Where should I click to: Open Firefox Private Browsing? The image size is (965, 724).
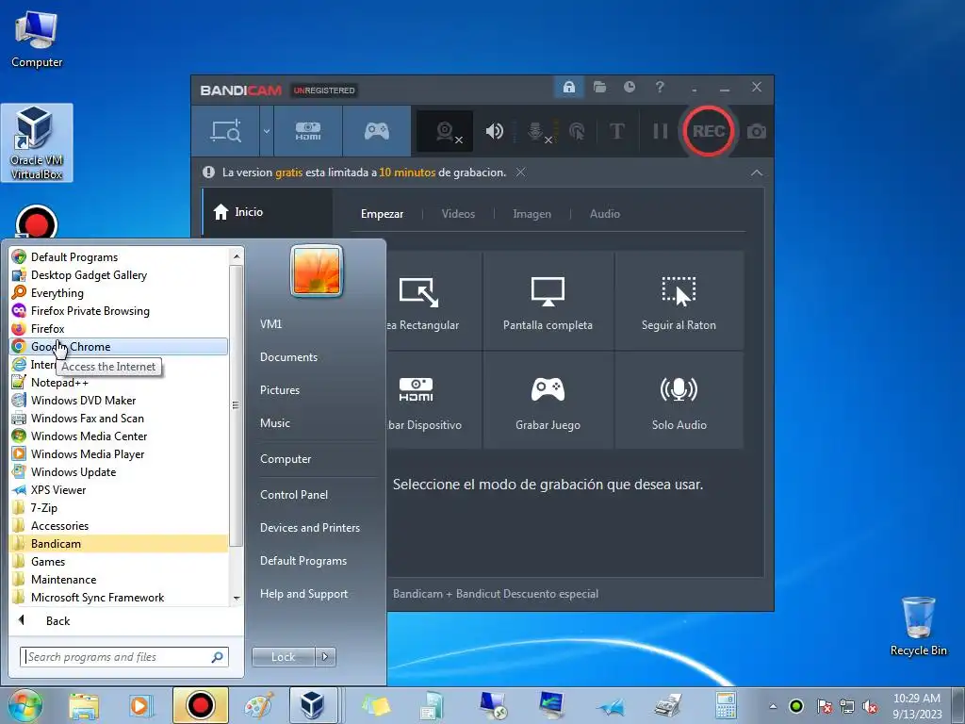[119, 311]
